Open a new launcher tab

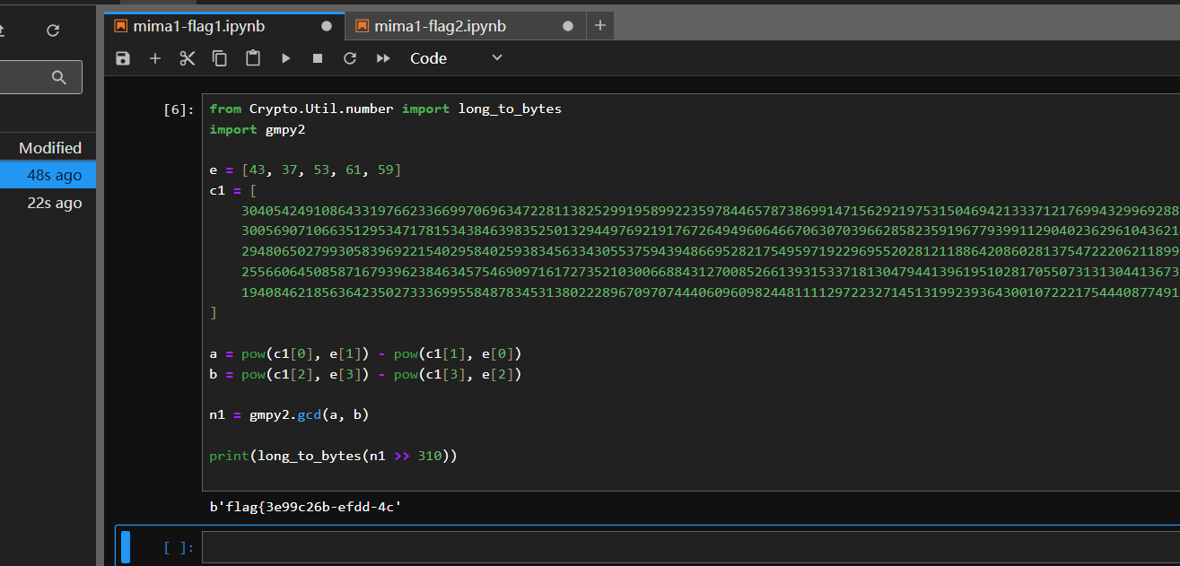click(x=600, y=26)
